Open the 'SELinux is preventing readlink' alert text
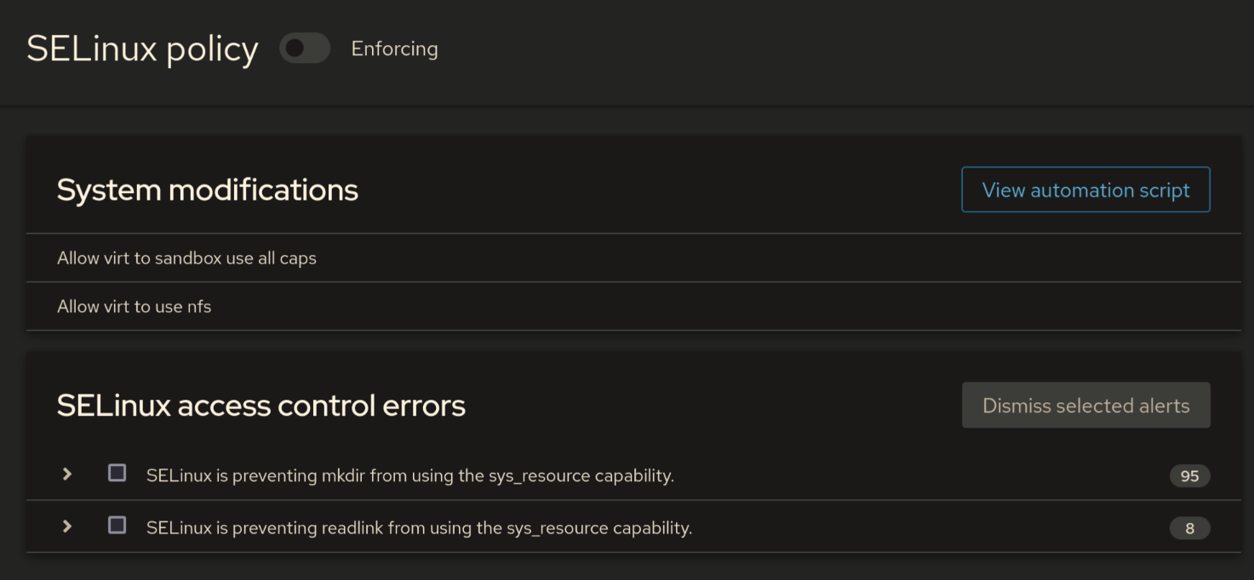 pos(420,528)
